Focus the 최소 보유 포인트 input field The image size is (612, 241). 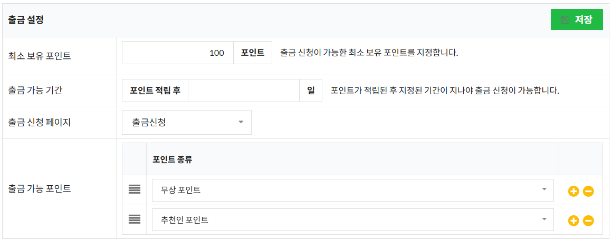pyautogui.click(x=178, y=53)
